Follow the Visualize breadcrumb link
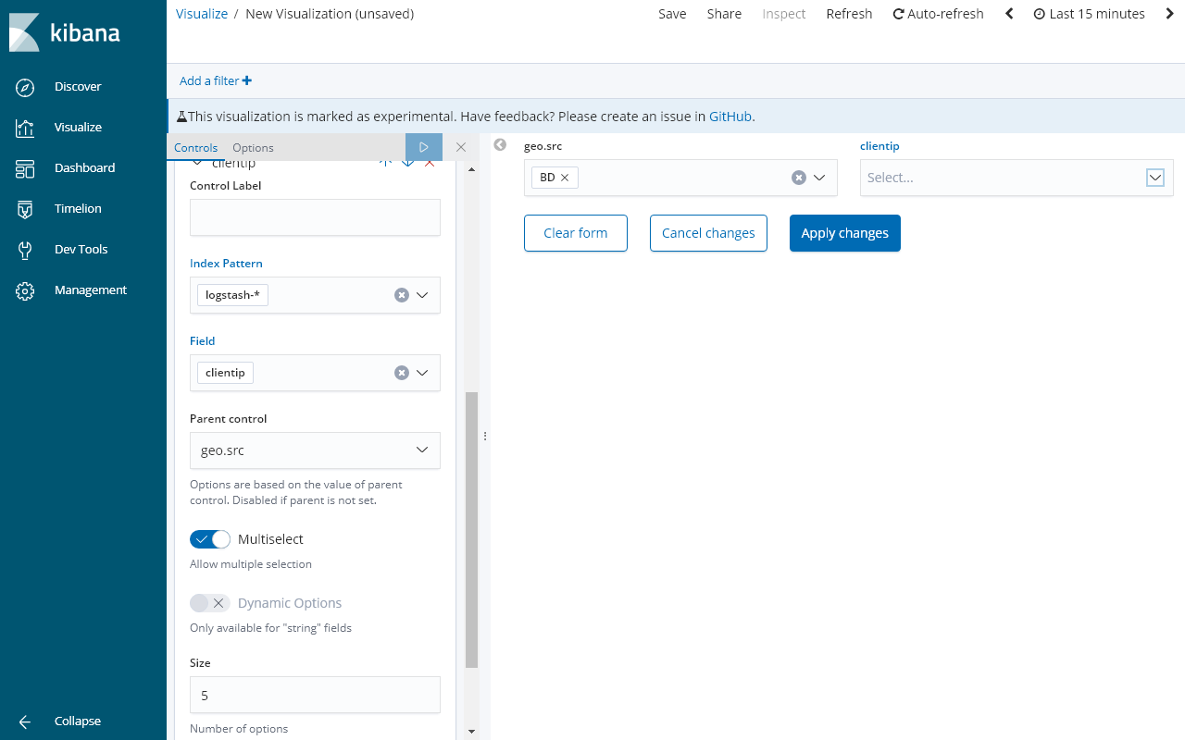 click(x=202, y=14)
